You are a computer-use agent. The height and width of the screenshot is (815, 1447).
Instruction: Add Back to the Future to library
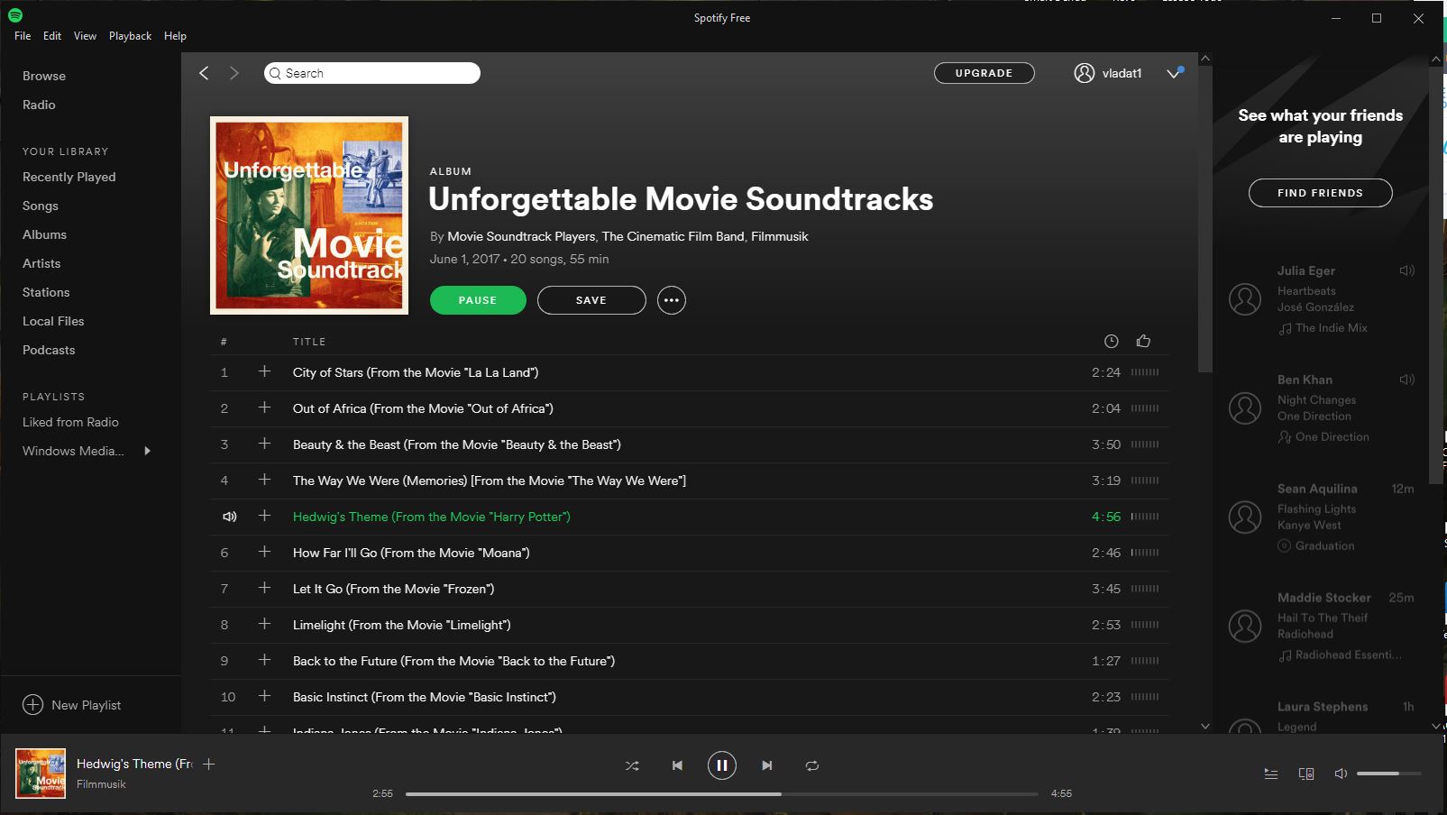coord(264,660)
